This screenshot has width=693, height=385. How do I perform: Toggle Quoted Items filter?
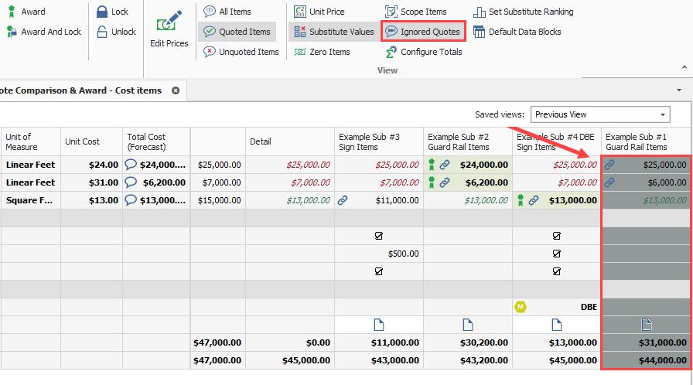coord(237,32)
